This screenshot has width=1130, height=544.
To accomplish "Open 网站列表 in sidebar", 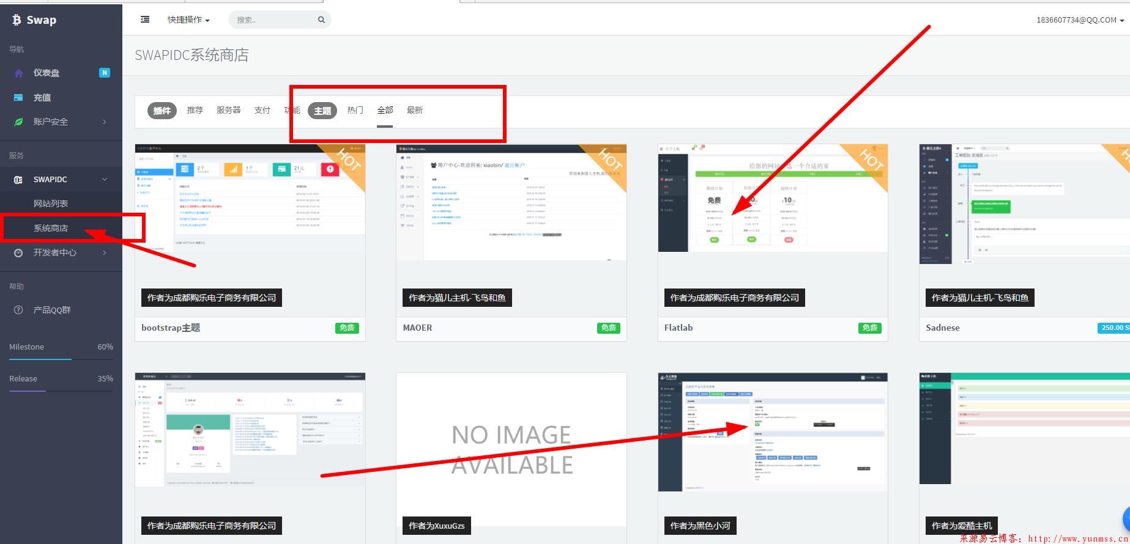I will click(51, 204).
